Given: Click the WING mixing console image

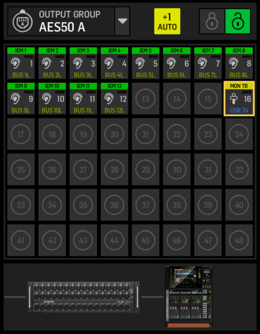Looking at the screenshot, I should pyautogui.click(x=189, y=297).
